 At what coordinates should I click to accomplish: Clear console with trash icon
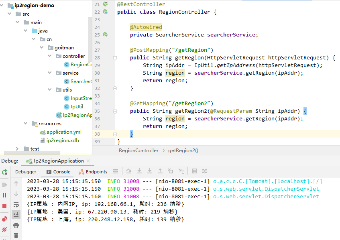[x=16, y=235]
